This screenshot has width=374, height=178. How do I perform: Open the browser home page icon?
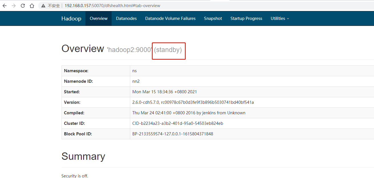[x=32, y=6]
